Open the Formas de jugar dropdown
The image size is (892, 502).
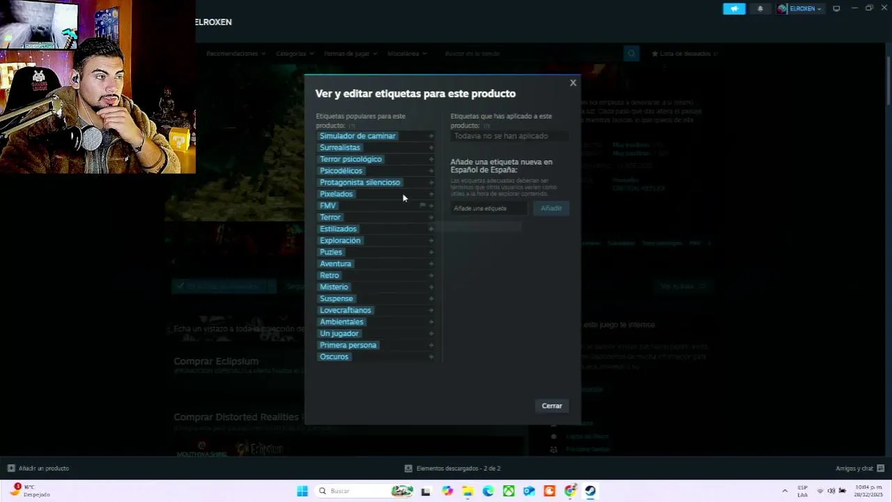[351, 54]
